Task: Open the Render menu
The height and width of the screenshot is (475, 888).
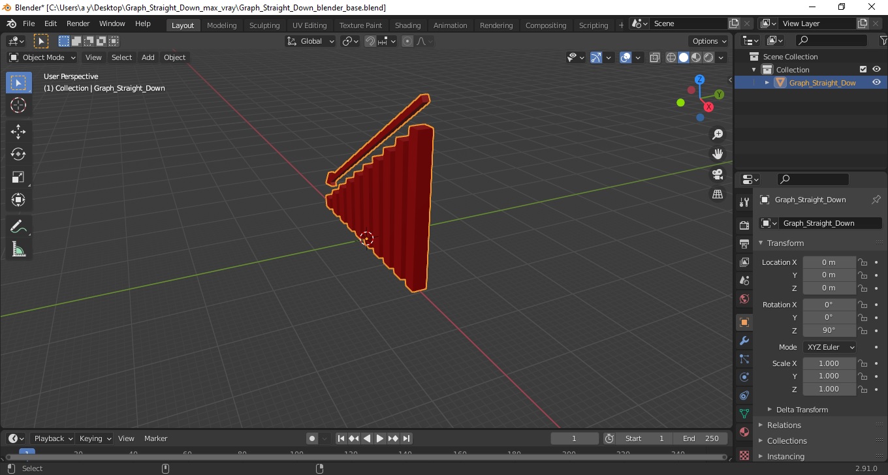Action: click(x=78, y=23)
